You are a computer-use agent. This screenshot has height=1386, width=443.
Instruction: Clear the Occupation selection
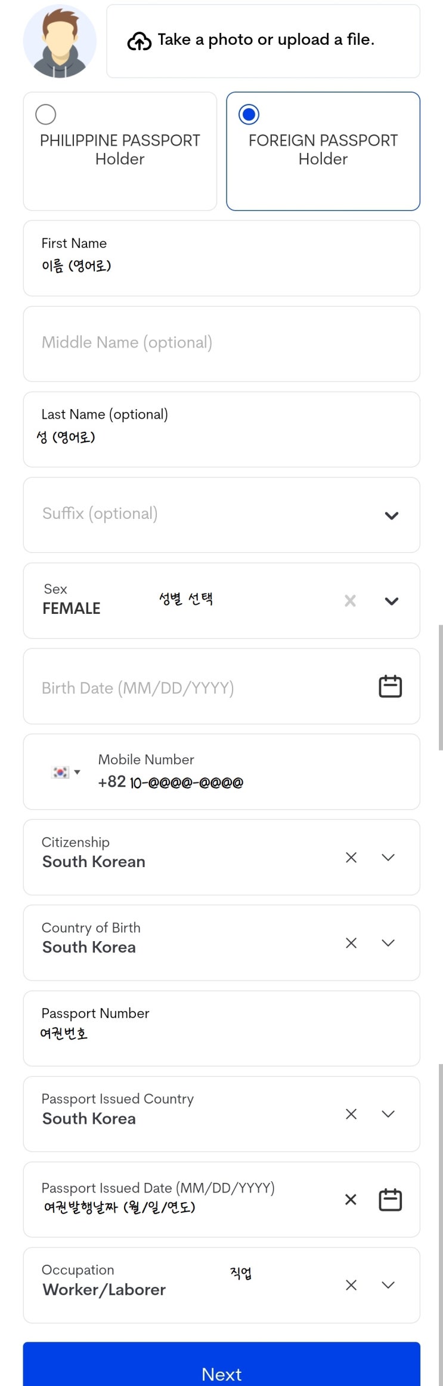coord(351,1285)
